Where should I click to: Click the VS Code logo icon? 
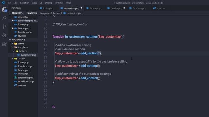pos(3,3)
